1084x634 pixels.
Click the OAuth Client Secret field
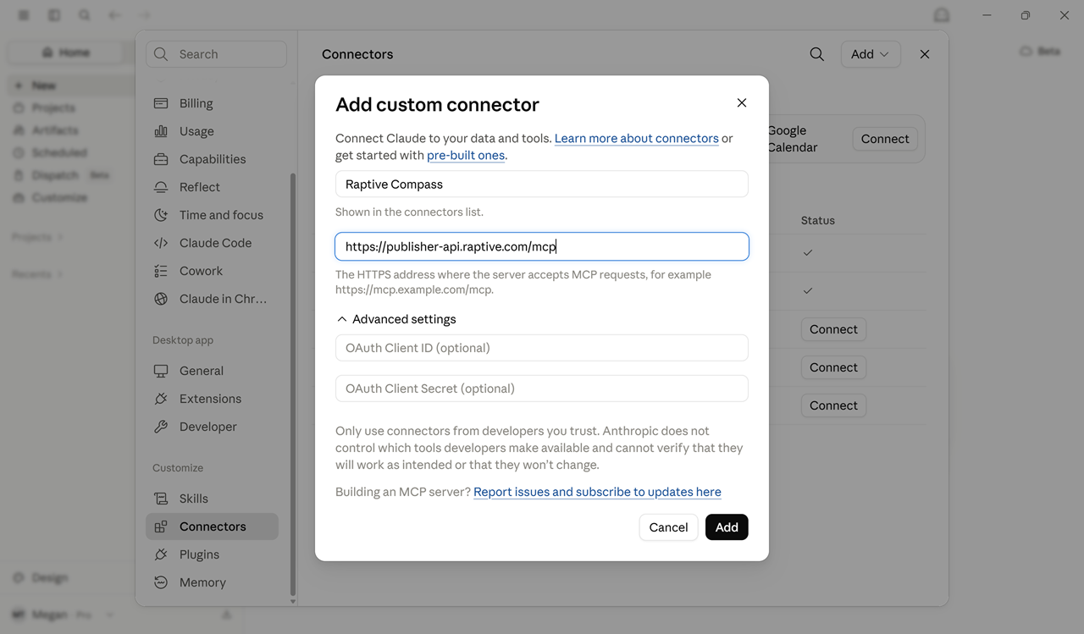(x=542, y=389)
